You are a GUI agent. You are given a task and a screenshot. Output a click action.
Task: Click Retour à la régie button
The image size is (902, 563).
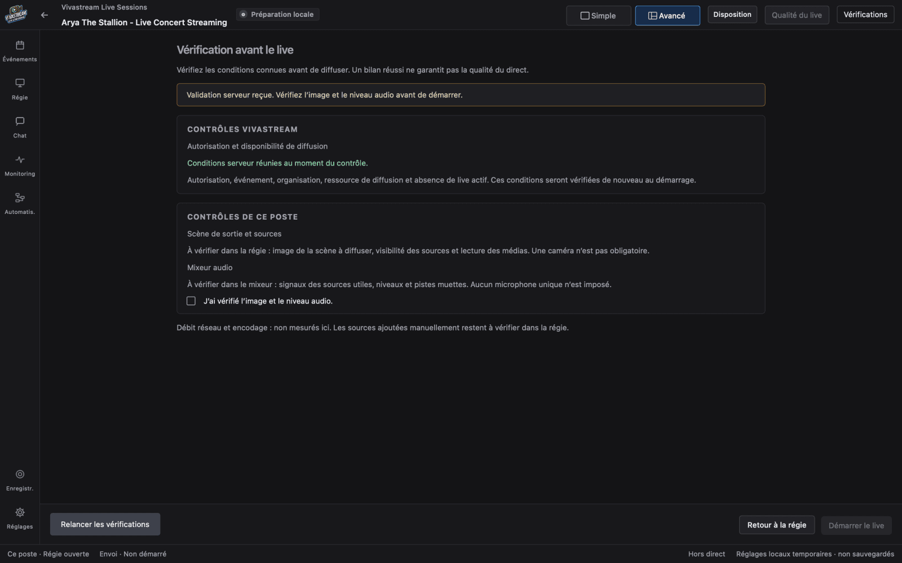coord(777,525)
